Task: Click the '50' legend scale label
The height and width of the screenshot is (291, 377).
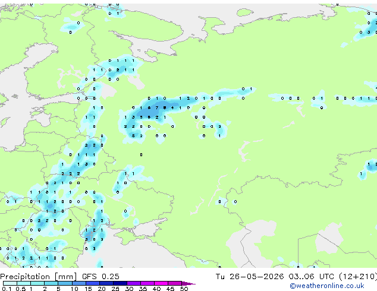Action: 184,289
